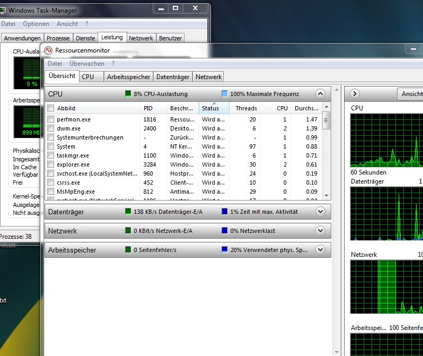Click scroll-down arrow of process list
This screenshot has height=356, width=423.
(x=327, y=196)
